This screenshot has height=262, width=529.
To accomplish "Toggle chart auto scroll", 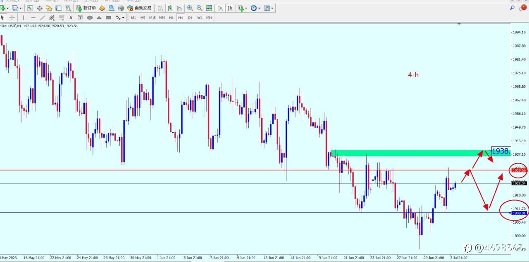I will 220,8.
